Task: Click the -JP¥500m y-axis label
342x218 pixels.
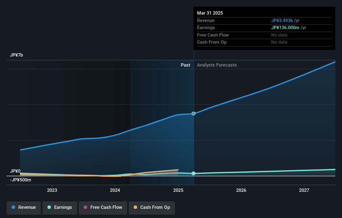Action: [x=20, y=180]
